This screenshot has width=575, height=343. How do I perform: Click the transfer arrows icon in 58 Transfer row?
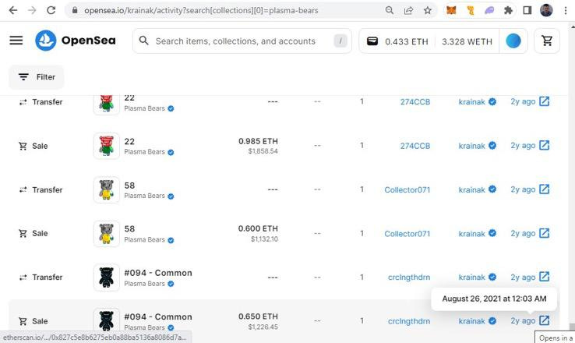click(x=23, y=189)
